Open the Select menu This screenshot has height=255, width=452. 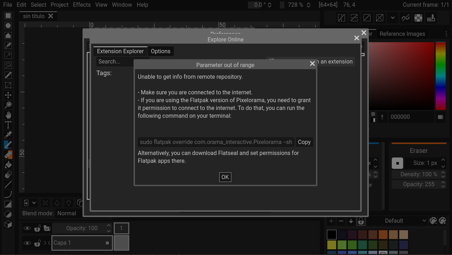38,5
